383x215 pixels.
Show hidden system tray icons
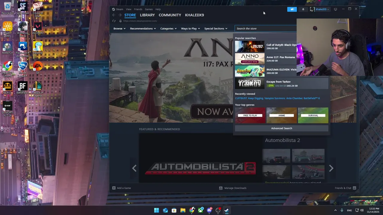pos(335,210)
